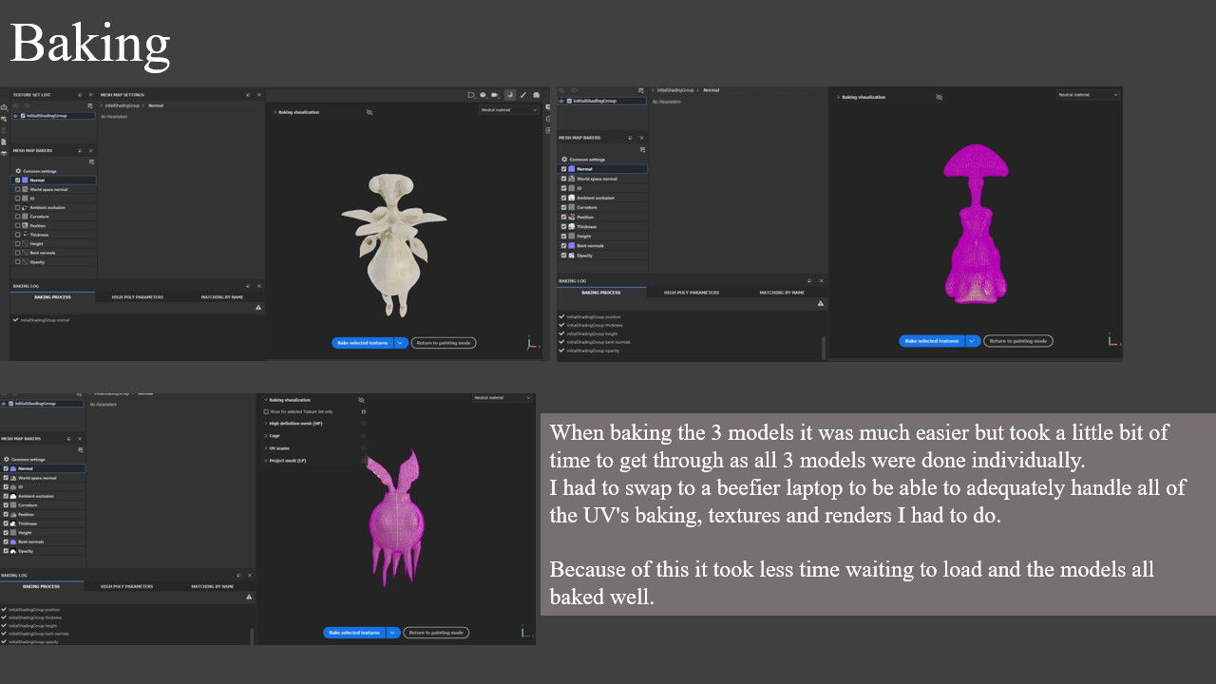Enable Show for selected Texture Set only
This screenshot has height=684, width=1216.
point(266,411)
